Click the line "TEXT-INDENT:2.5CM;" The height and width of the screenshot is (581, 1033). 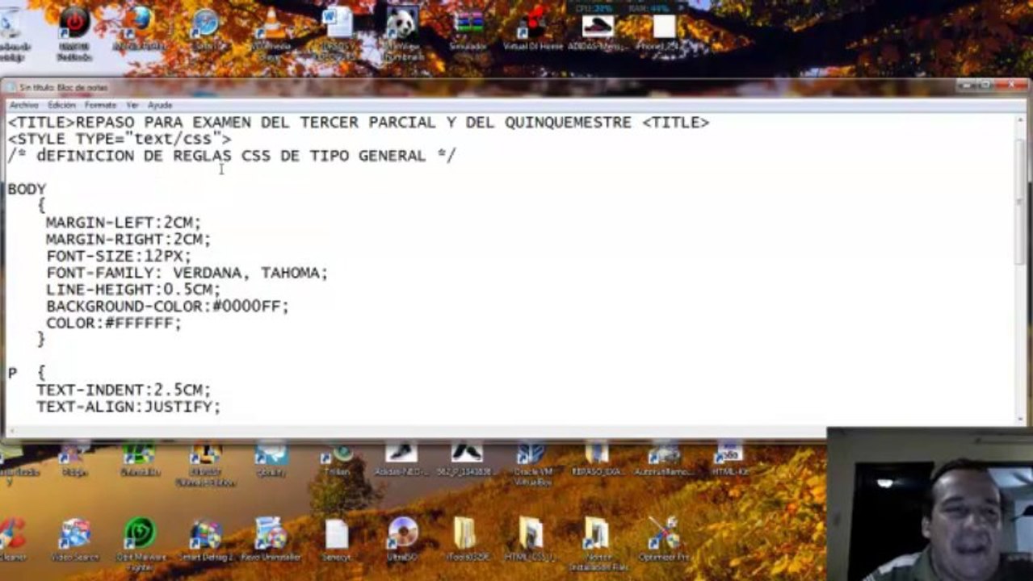pyautogui.click(x=123, y=390)
